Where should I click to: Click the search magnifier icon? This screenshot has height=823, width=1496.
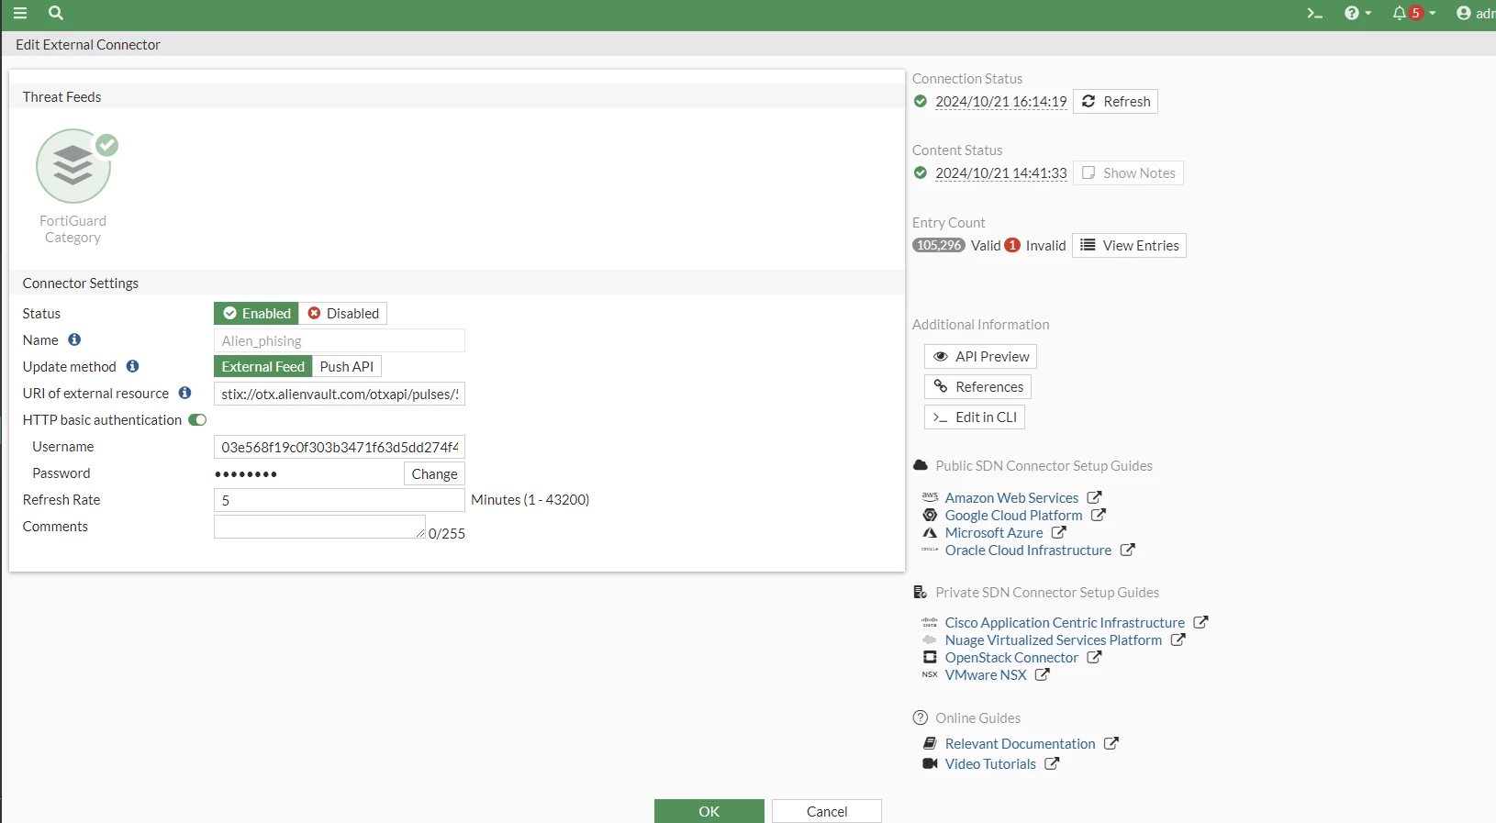click(x=56, y=13)
